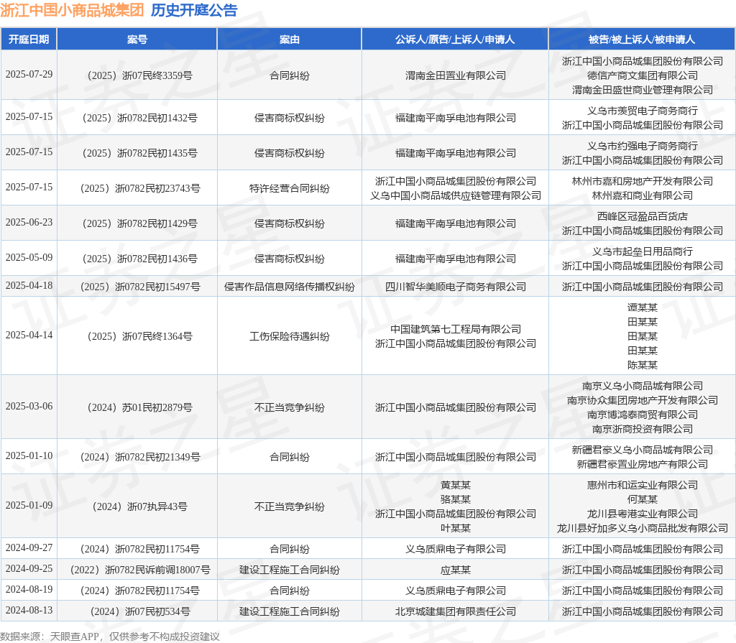
Task: Click plaintiff 中国建筑第七工程局有限公司
Action: pos(455,329)
